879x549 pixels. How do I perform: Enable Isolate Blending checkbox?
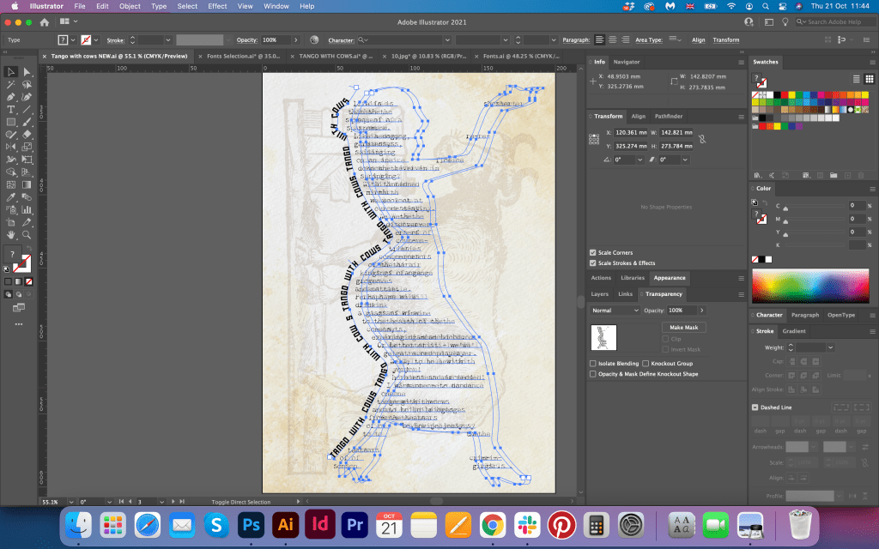pos(593,364)
